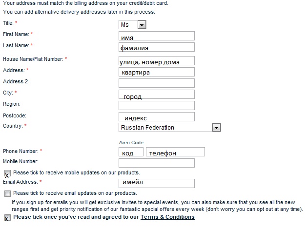Select the Address input field

click(x=157, y=72)
